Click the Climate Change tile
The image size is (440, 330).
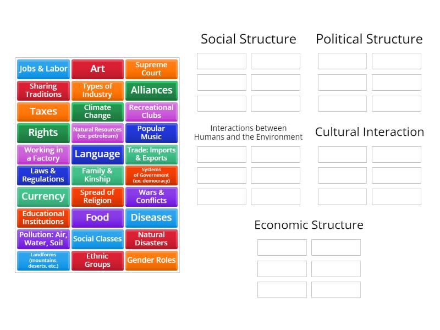point(97,112)
